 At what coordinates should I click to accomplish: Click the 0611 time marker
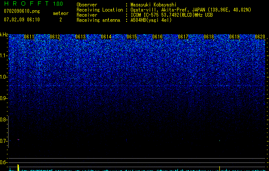click(29, 37)
